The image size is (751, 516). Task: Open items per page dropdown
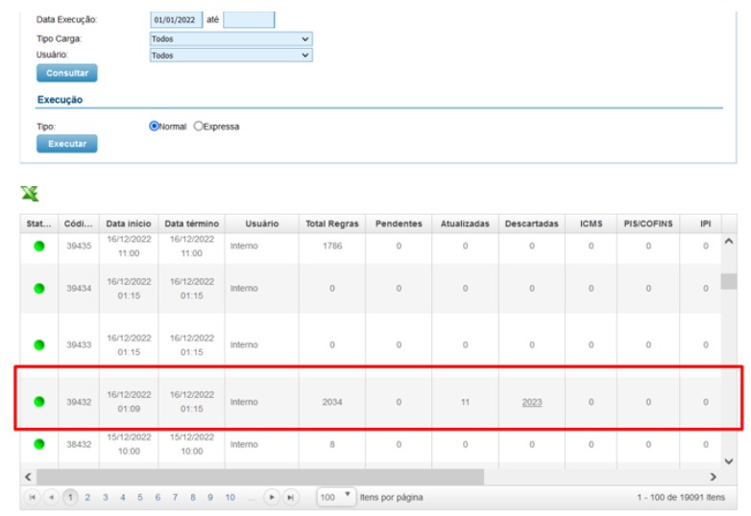pyautogui.click(x=335, y=497)
